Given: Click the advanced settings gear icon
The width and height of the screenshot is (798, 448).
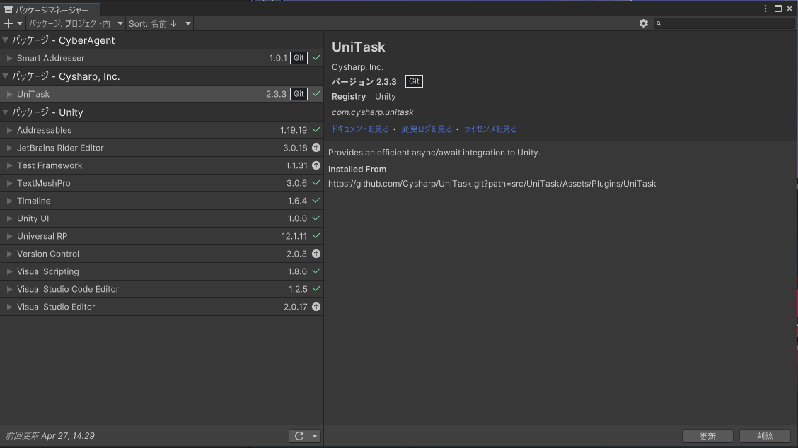Looking at the screenshot, I should coord(644,23).
